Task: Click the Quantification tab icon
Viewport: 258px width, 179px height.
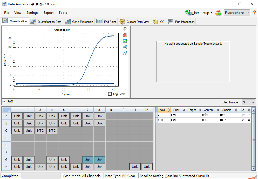Action: pyautogui.click(x=5, y=21)
